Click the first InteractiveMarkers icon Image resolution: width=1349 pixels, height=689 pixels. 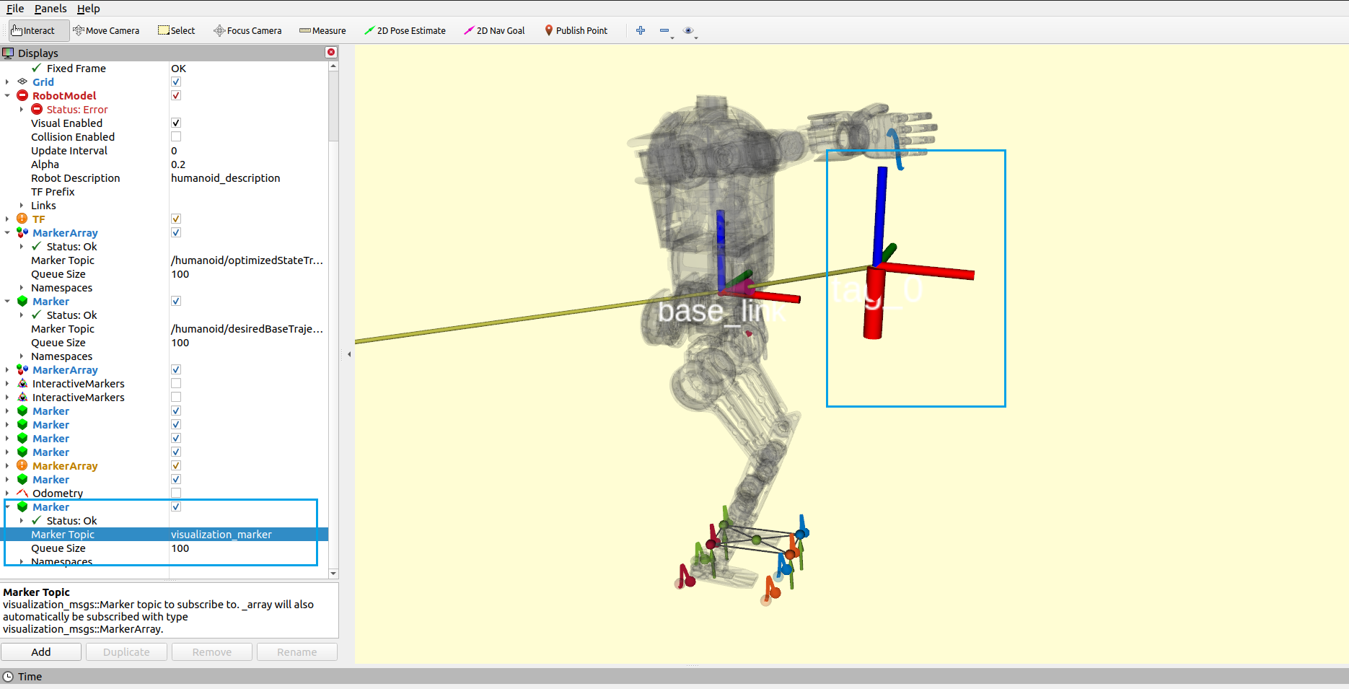[22, 383]
